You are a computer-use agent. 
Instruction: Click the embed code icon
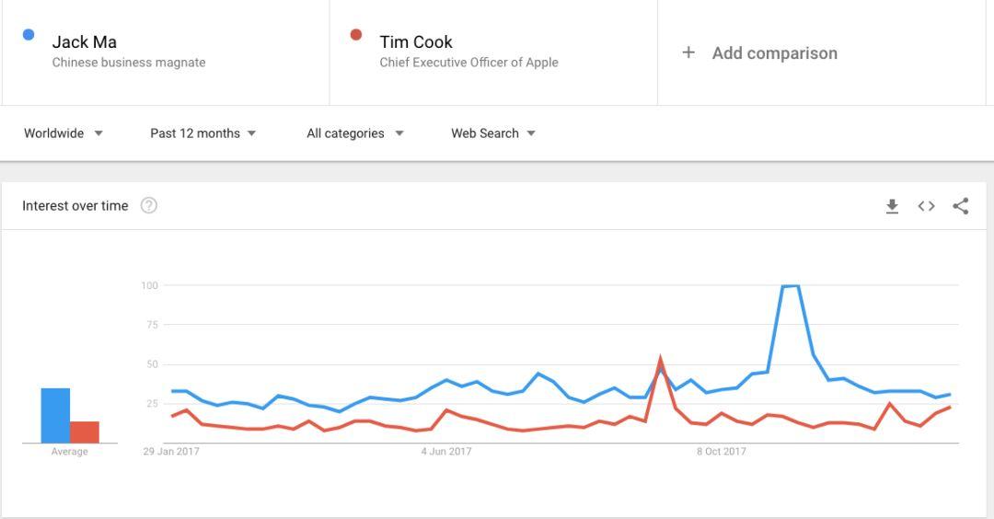(927, 206)
